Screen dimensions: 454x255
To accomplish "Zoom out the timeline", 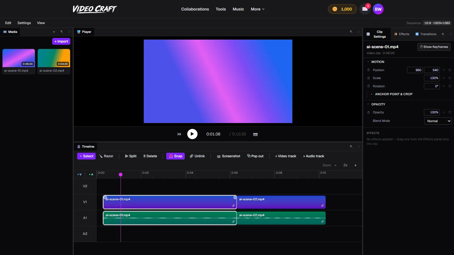I will click(x=335, y=165).
